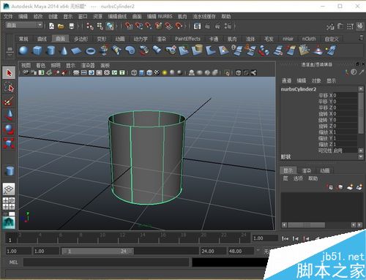Click the MEL command input field
Image resolution: width=366 pixels, height=280 pixels.
[x=106, y=262]
